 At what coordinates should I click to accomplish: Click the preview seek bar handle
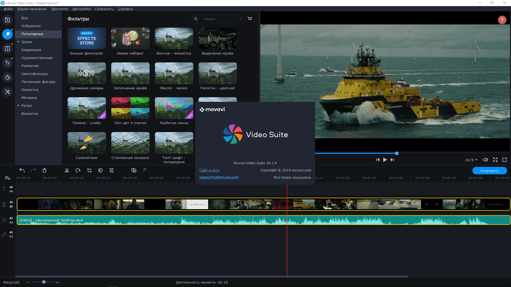pos(397,153)
